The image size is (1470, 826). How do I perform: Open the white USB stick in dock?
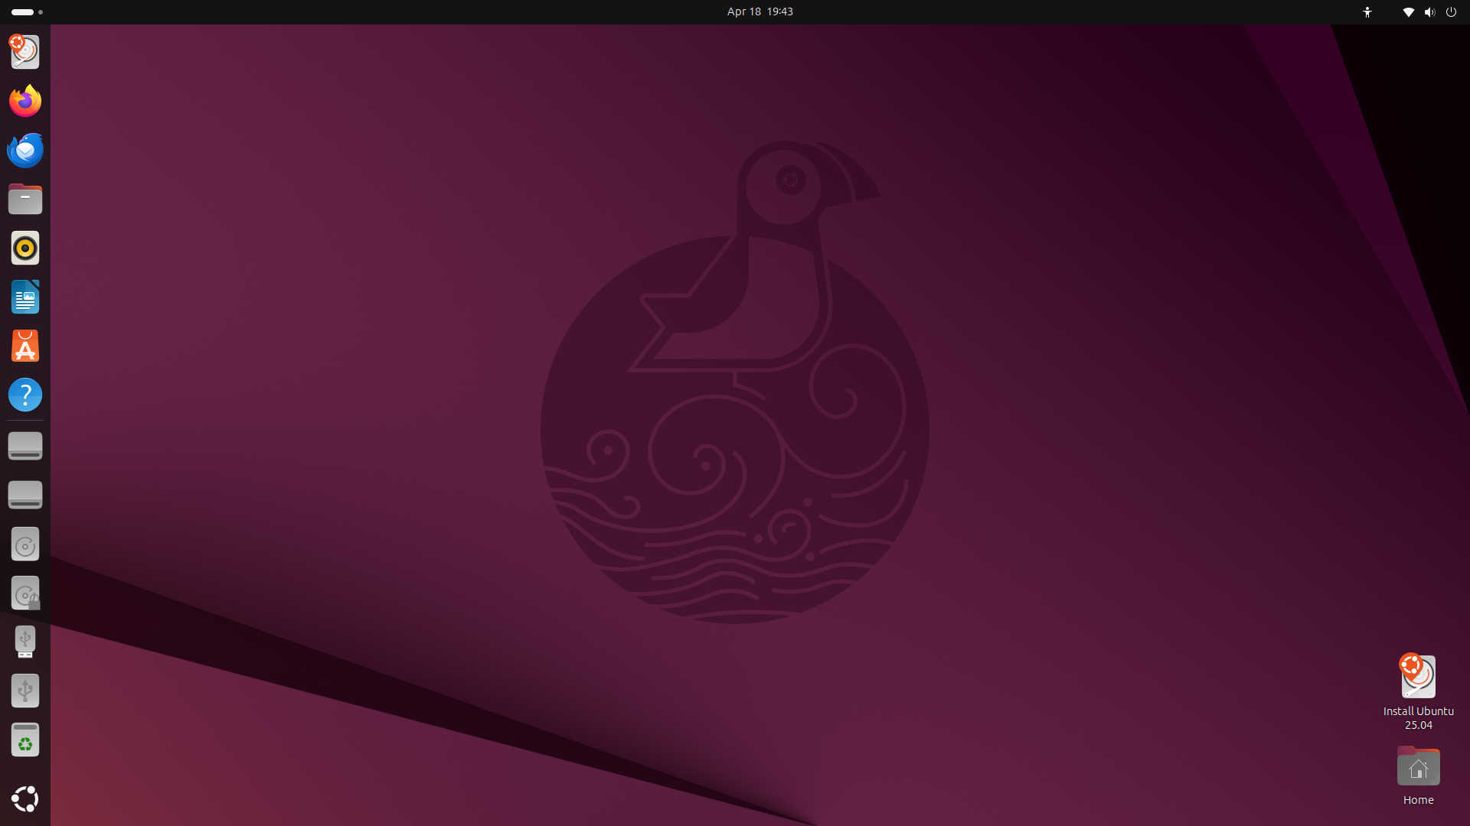(x=25, y=642)
